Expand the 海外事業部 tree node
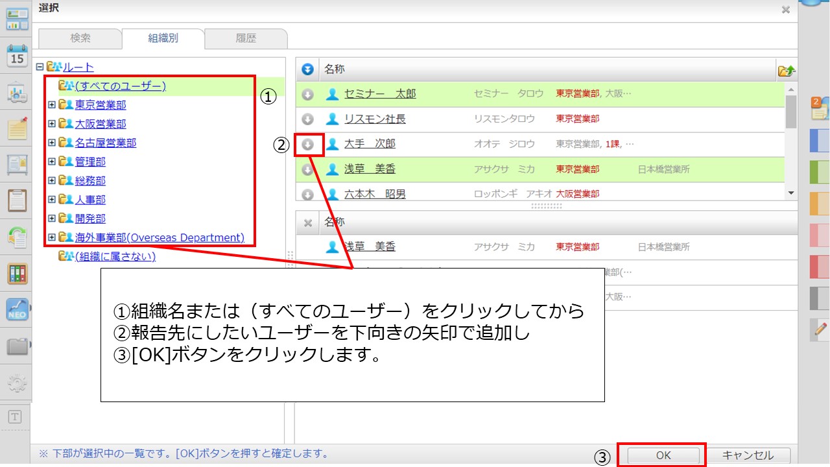The height and width of the screenshot is (467, 830). tap(52, 237)
